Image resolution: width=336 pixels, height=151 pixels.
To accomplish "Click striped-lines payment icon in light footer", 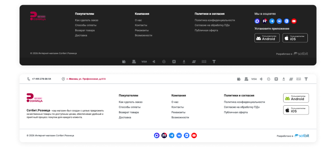I will pyautogui.click(x=291, y=79).
